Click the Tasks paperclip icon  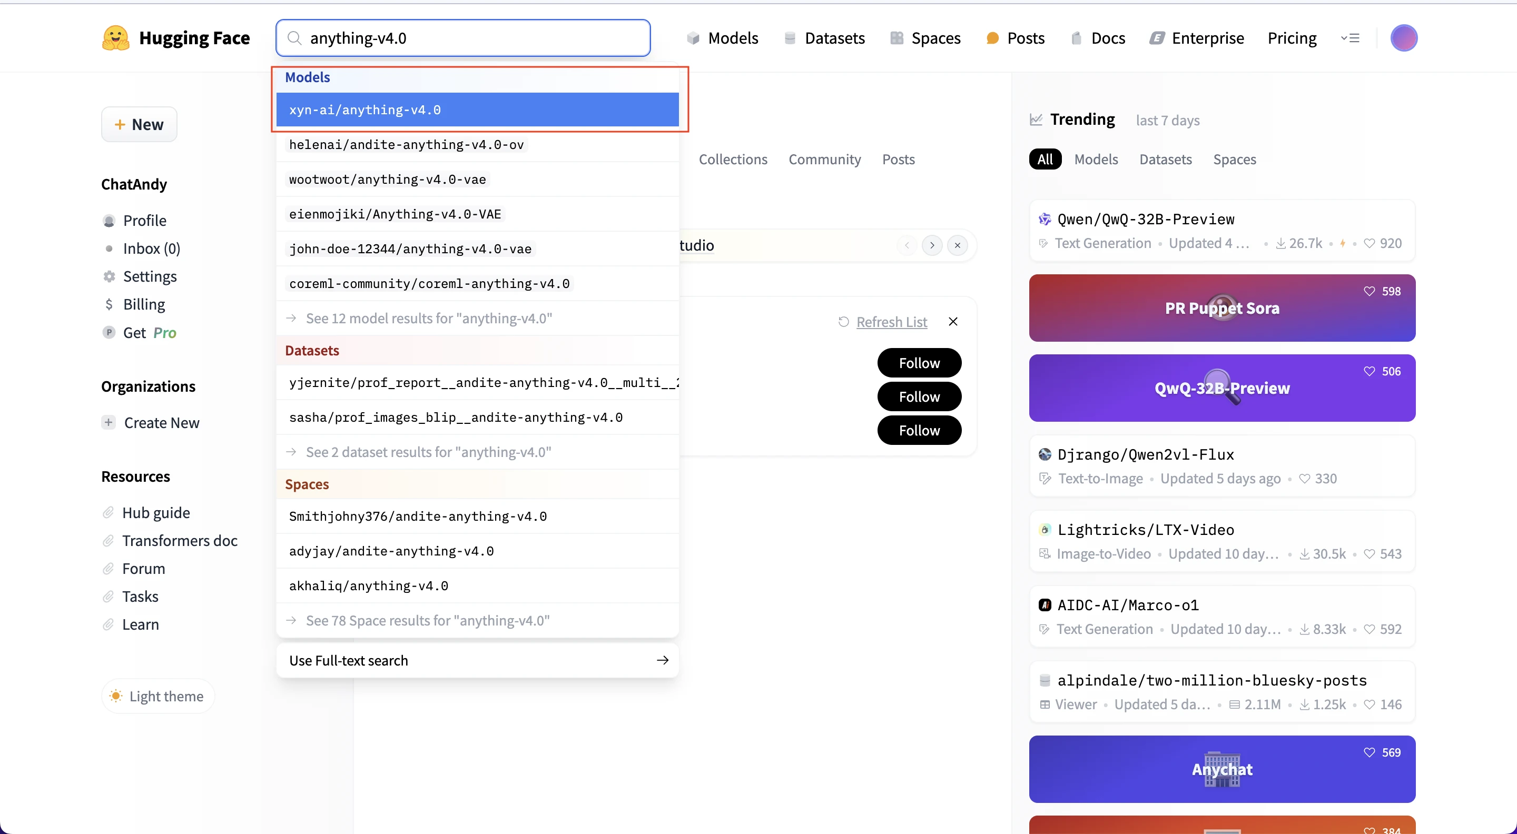[x=109, y=597]
